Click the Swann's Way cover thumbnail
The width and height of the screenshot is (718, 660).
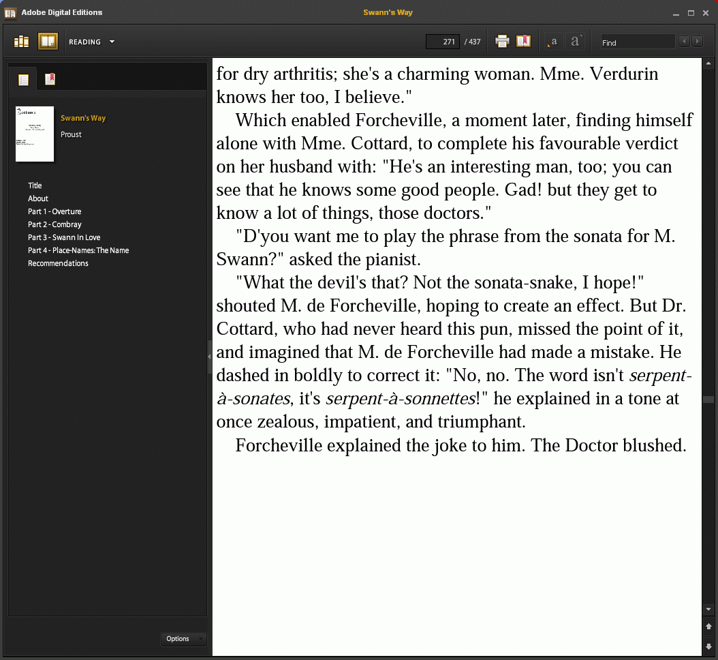click(x=35, y=134)
